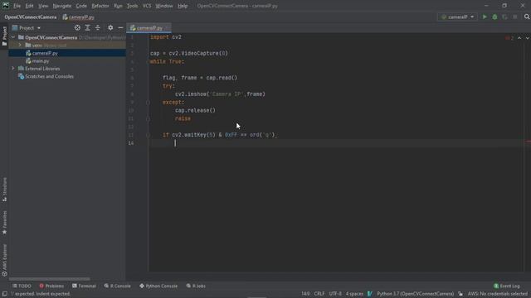Click the Run with Coverage icon
531x298 pixels.
pyautogui.click(x=505, y=17)
